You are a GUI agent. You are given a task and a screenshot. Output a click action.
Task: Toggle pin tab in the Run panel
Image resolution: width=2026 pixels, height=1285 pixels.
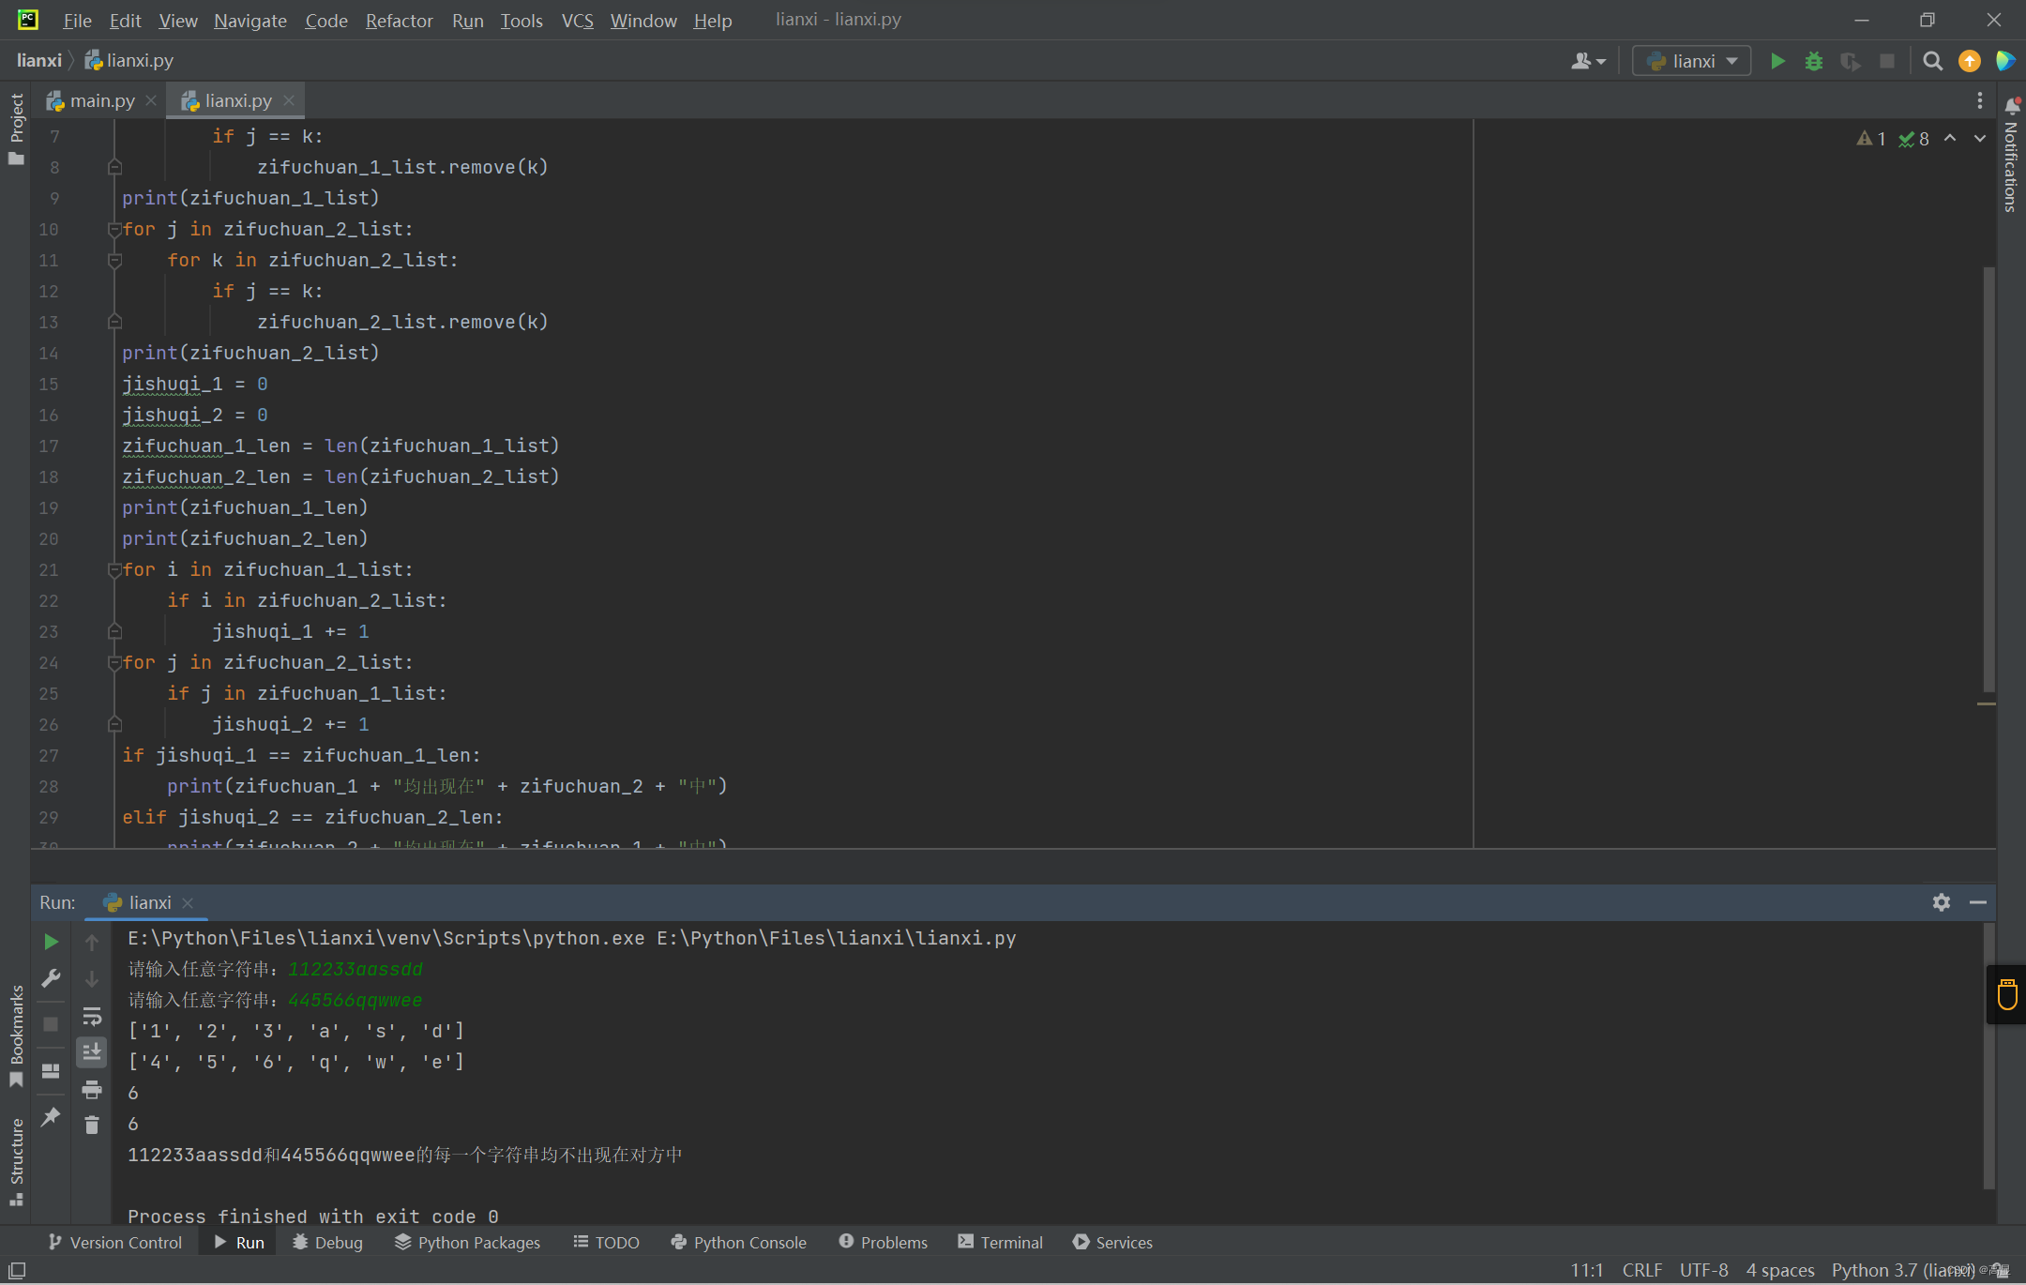pyautogui.click(x=52, y=1116)
